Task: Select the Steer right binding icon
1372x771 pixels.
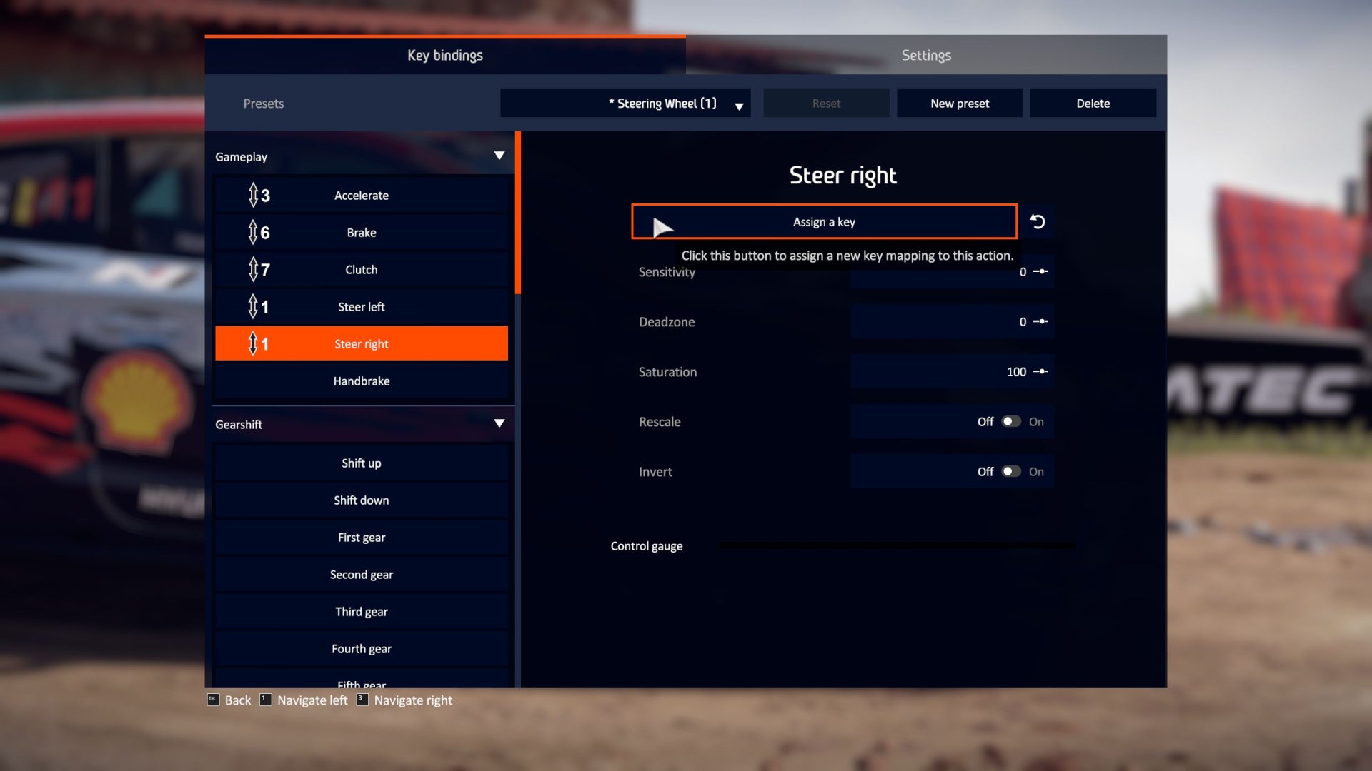Action: 259,343
